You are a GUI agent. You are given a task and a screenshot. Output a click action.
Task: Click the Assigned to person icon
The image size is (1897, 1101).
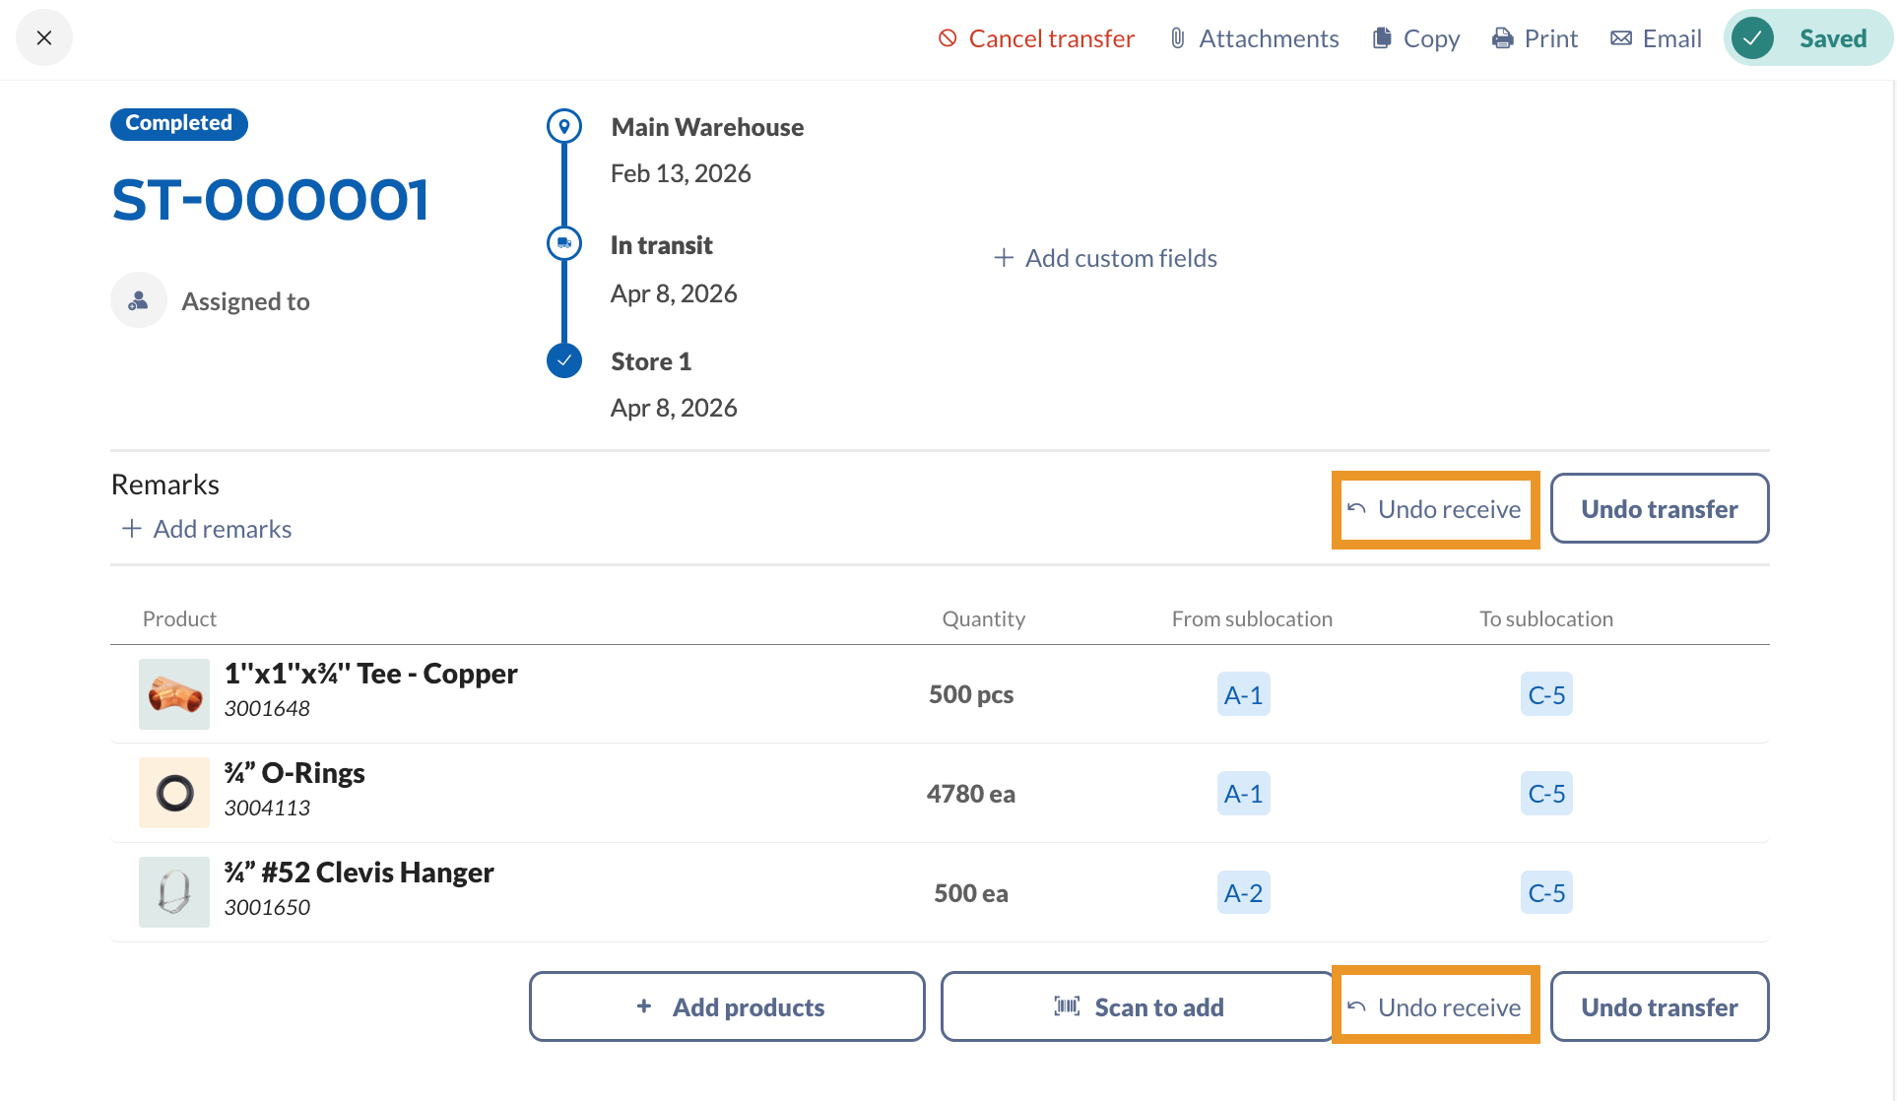139,300
